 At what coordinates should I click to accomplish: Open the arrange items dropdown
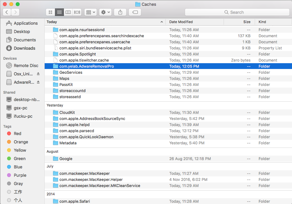(90, 12)
